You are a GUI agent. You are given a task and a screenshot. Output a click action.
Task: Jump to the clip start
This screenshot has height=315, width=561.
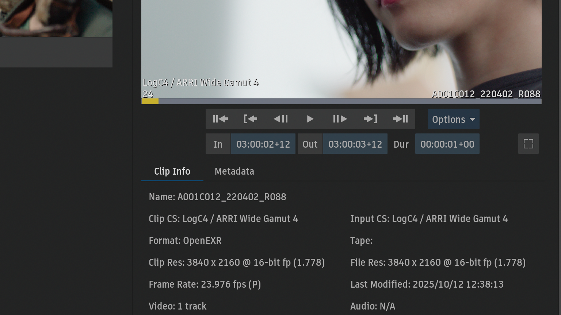(220, 119)
